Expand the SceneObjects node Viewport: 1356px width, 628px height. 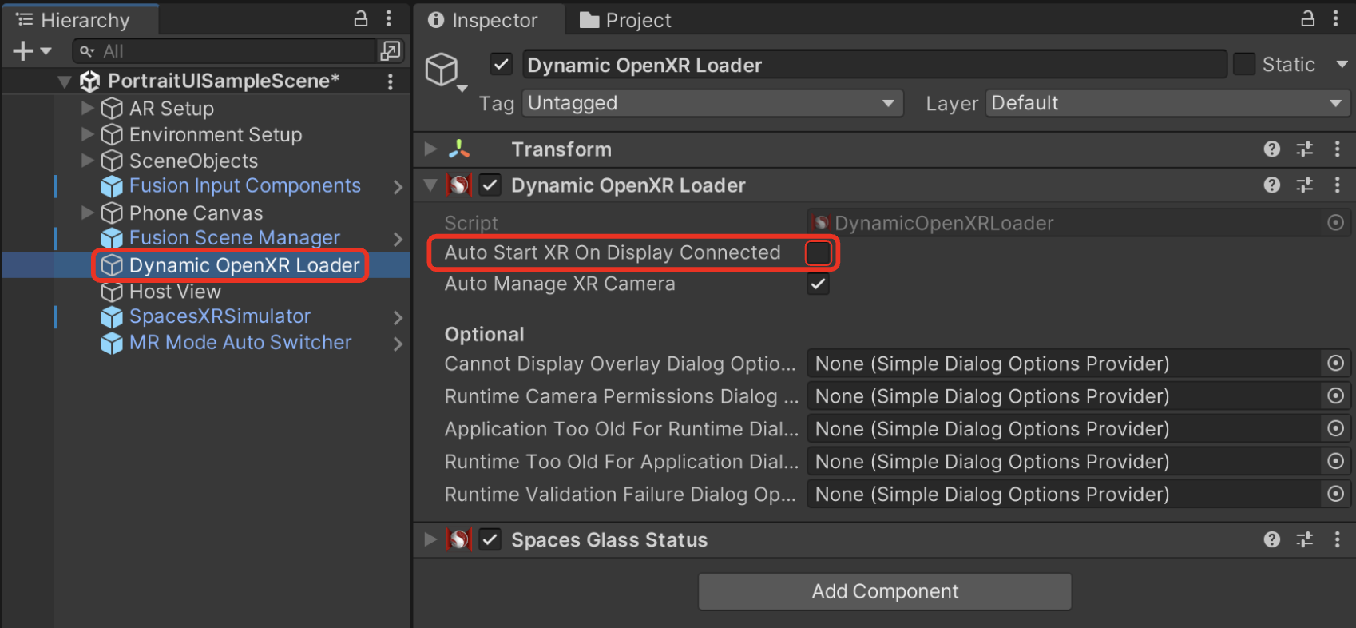(88, 161)
